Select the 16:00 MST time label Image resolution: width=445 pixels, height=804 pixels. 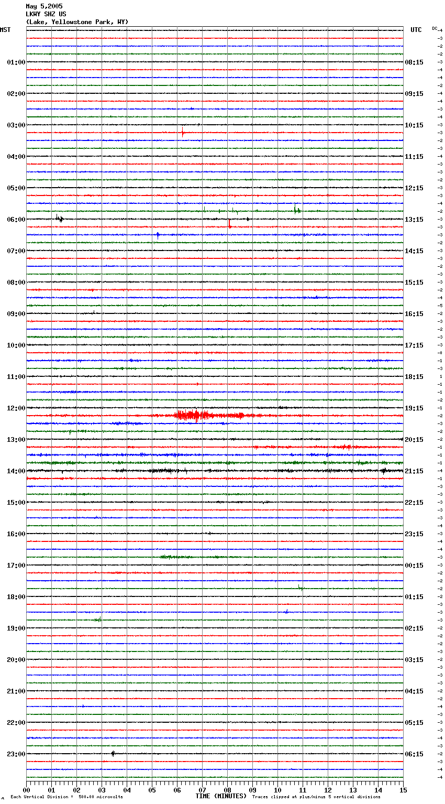(x=16, y=534)
